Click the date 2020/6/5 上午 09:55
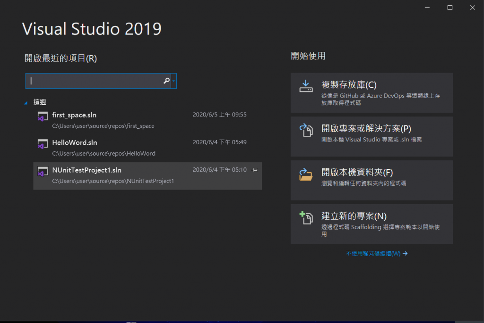The width and height of the screenshot is (484, 323). [x=219, y=115]
